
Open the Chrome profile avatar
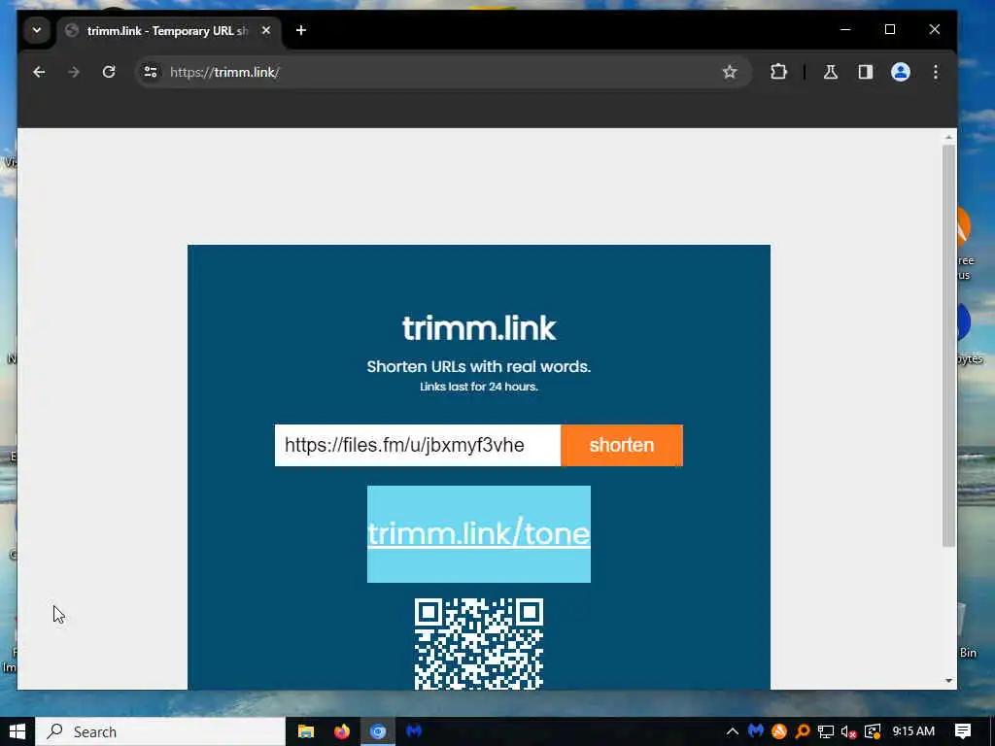click(x=901, y=72)
